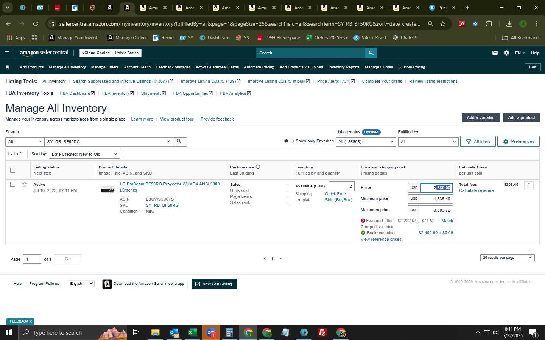Mark the LG ProBeam listing as favorite star
This screenshot has height=340, width=545.
pos(25,184)
